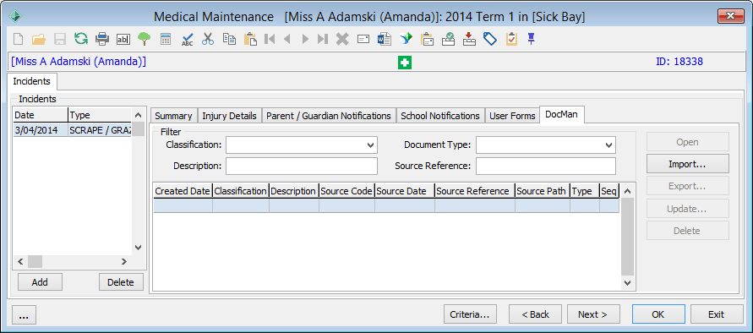Close the Medical Maintenance window
This screenshot has height=333, width=753.
tap(730, 16)
